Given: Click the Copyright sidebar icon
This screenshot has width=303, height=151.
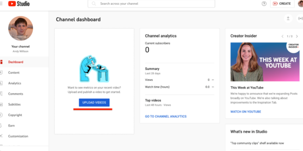Looking at the screenshot, I should (1, 115).
